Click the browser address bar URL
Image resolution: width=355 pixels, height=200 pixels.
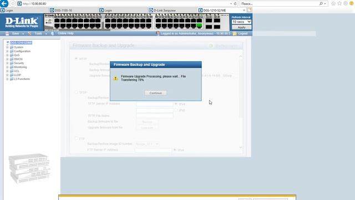[34, 4]
